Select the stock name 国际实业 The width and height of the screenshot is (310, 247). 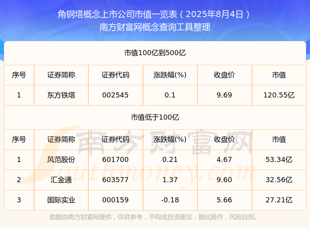tap(61, 200)
